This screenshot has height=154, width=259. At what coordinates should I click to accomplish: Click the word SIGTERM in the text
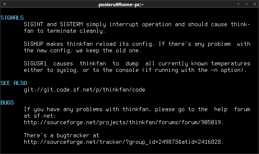[x=71, y=25]
